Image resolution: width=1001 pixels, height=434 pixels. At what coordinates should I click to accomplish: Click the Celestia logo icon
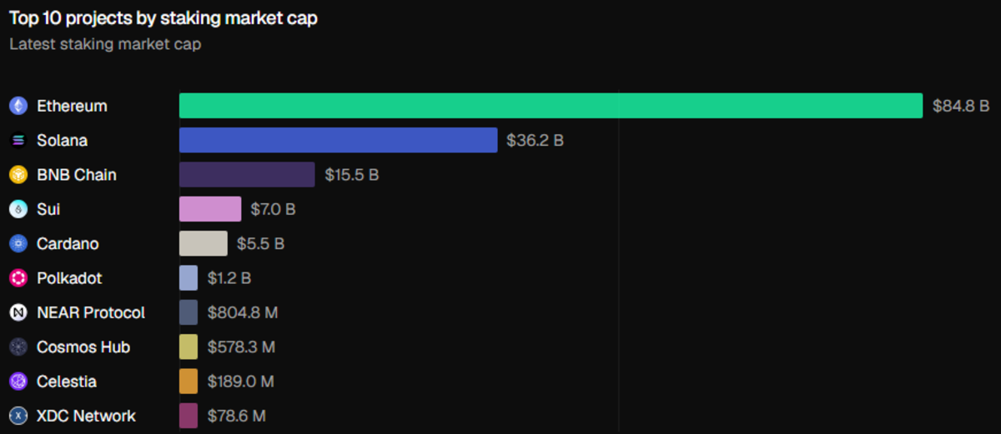pos(18,382)
